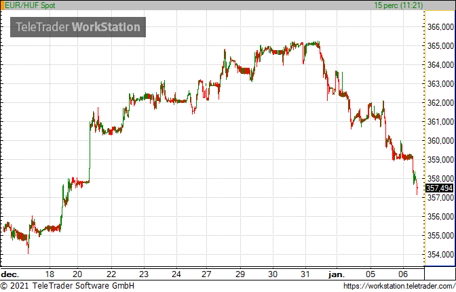Click the dec. month label on time axis
456x292 pixels.
(10, 274)
